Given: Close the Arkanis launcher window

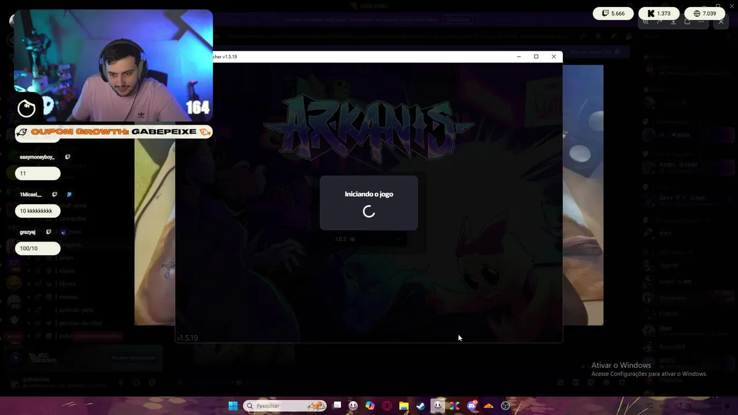Looking at the screenshot, I should (x=554, y=56).
